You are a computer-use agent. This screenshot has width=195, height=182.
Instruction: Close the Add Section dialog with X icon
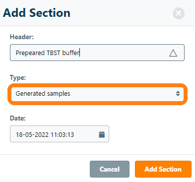tap(179, 13)
